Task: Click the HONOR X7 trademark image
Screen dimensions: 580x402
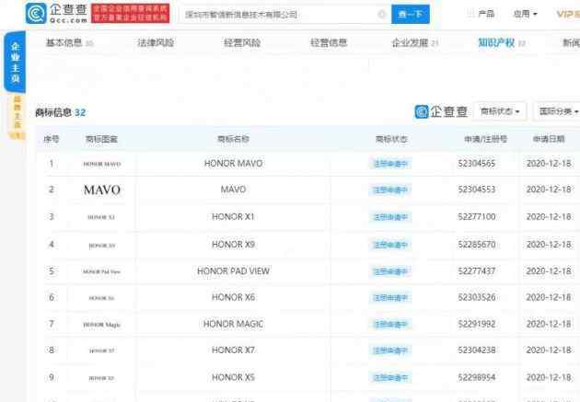Action: point(101,350)
